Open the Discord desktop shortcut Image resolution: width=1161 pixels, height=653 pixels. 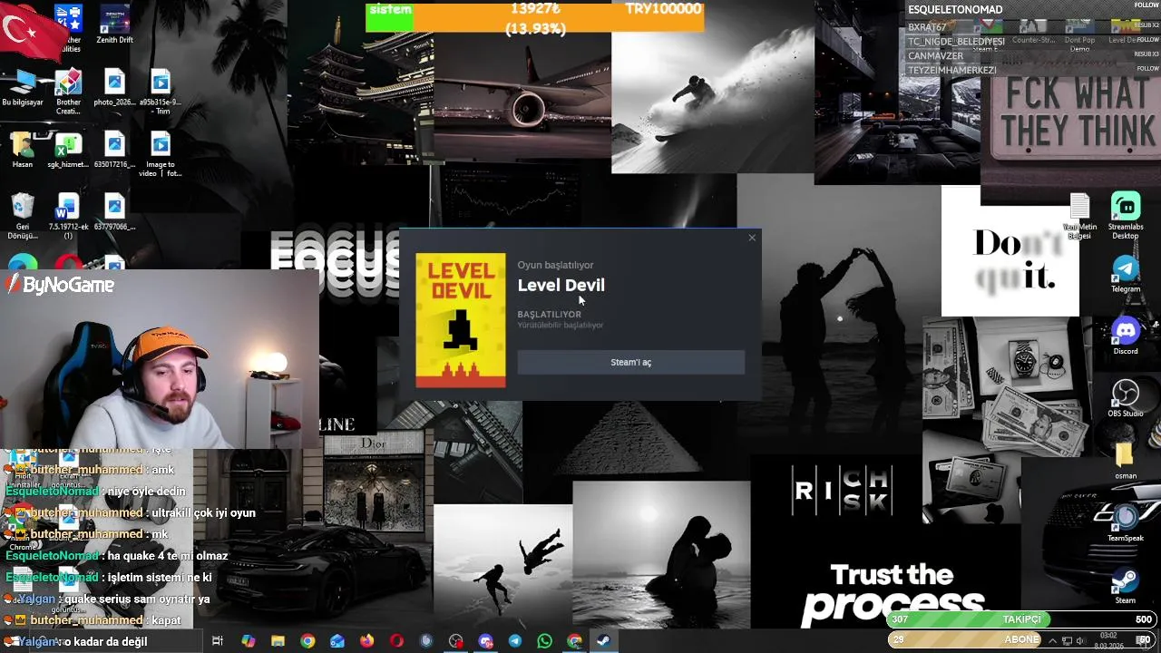coord(1126,336)
